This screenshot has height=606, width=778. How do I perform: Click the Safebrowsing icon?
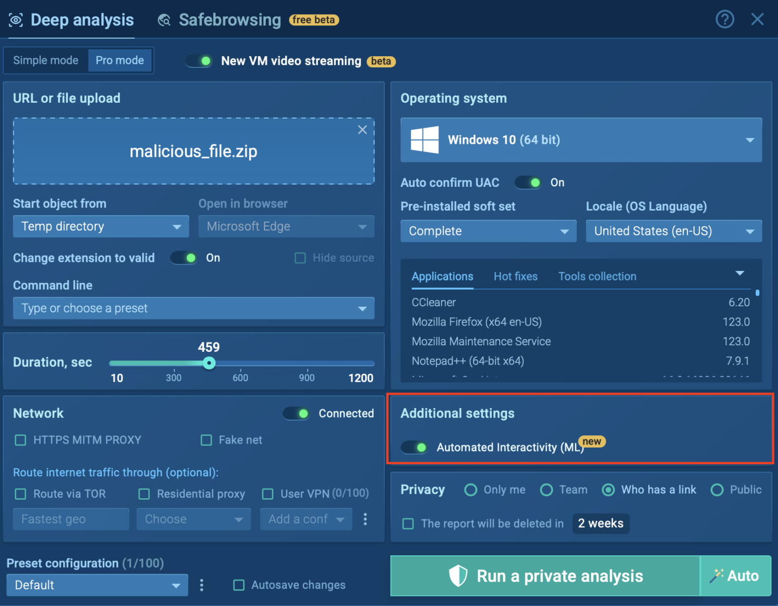(x=164, y=20)
